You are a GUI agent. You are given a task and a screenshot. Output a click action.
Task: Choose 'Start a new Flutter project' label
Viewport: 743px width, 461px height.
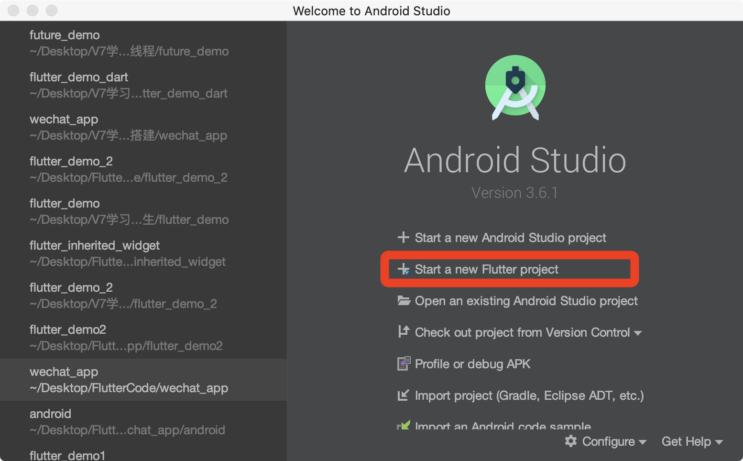pos(486,269)
